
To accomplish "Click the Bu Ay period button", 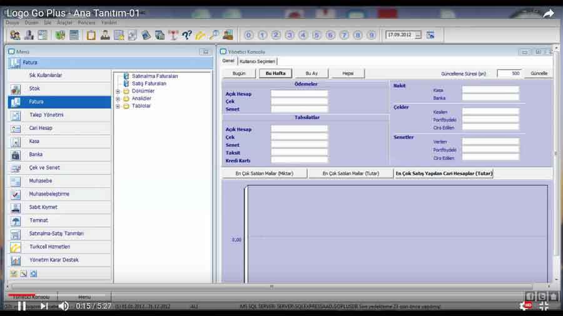I will (x=312, y=74).
